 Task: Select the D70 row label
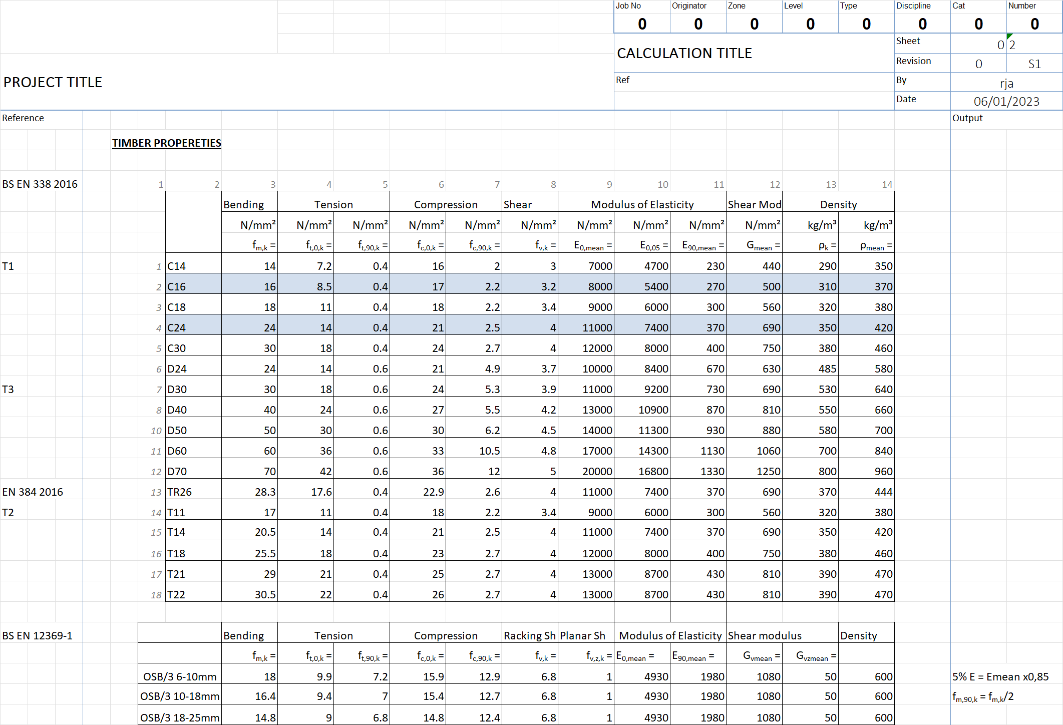click(x=193, y=471)
